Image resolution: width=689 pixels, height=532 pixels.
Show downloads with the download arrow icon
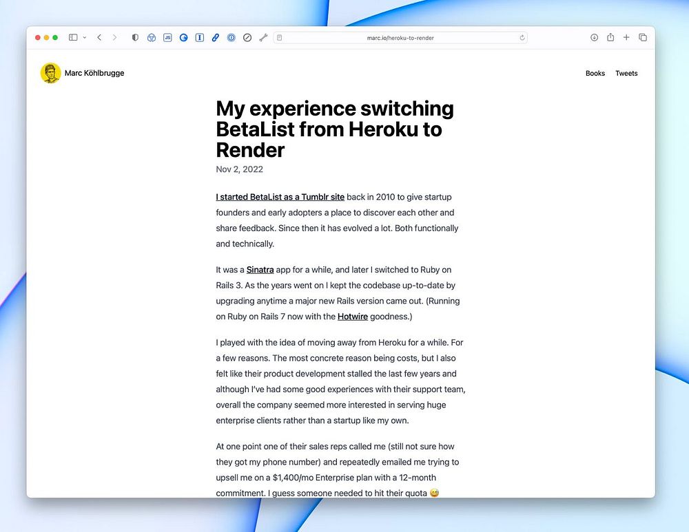click(594, 38)
